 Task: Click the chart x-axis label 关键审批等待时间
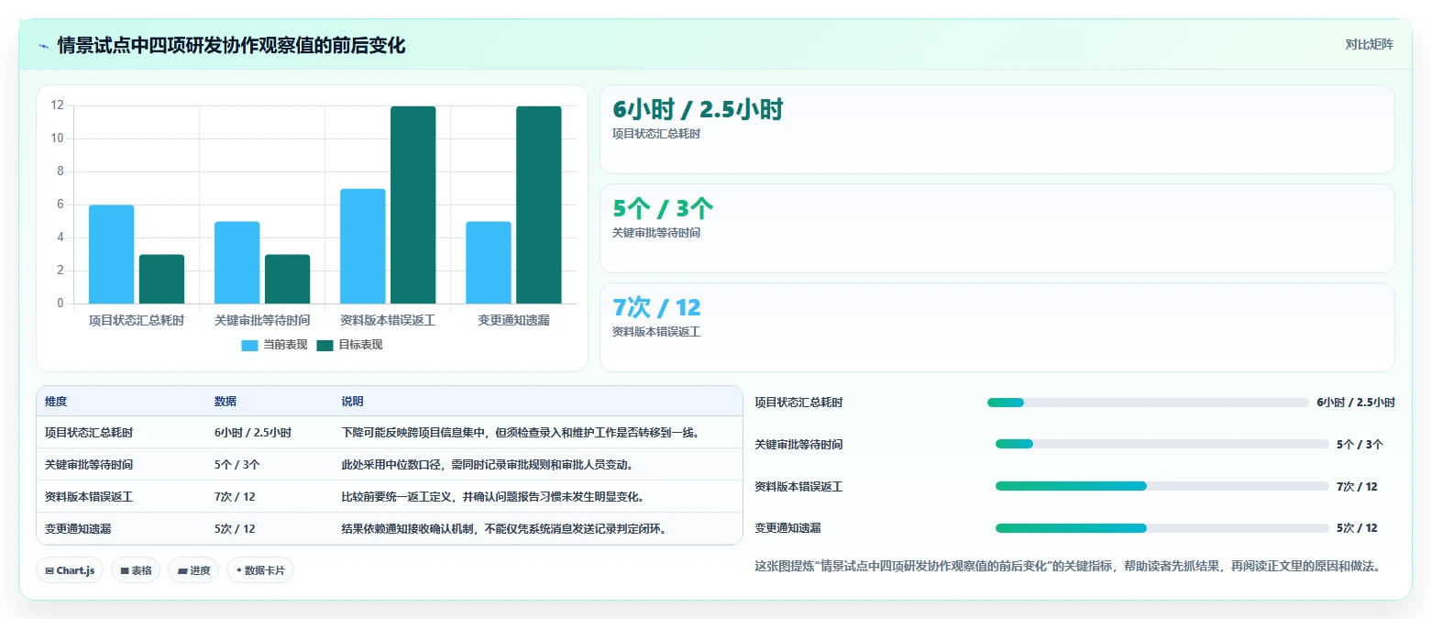tap(262, 320)
